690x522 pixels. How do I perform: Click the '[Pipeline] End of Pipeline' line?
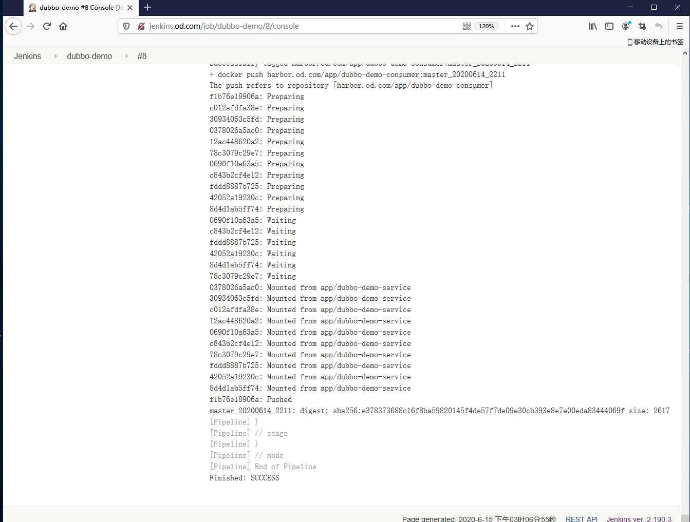(263, 467)
